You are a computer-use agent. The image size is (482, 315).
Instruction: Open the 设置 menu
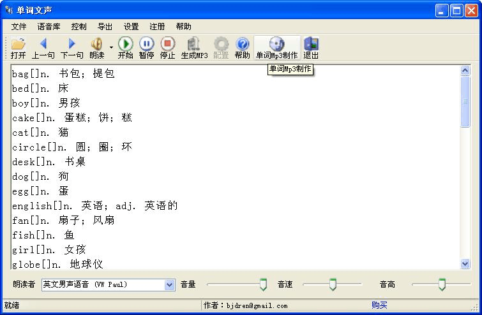coord(132,27)
